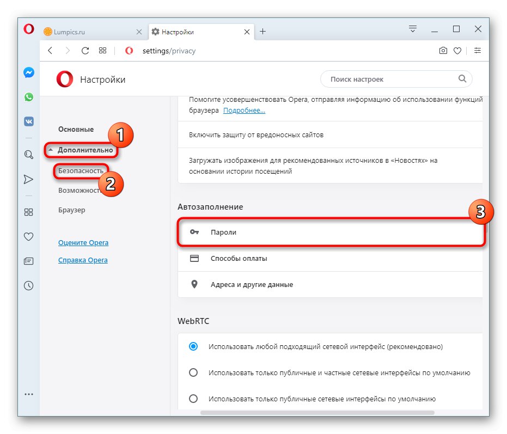Open Безопасность settings section
Viewport: 507px width, 434px height.
(81, 171)
